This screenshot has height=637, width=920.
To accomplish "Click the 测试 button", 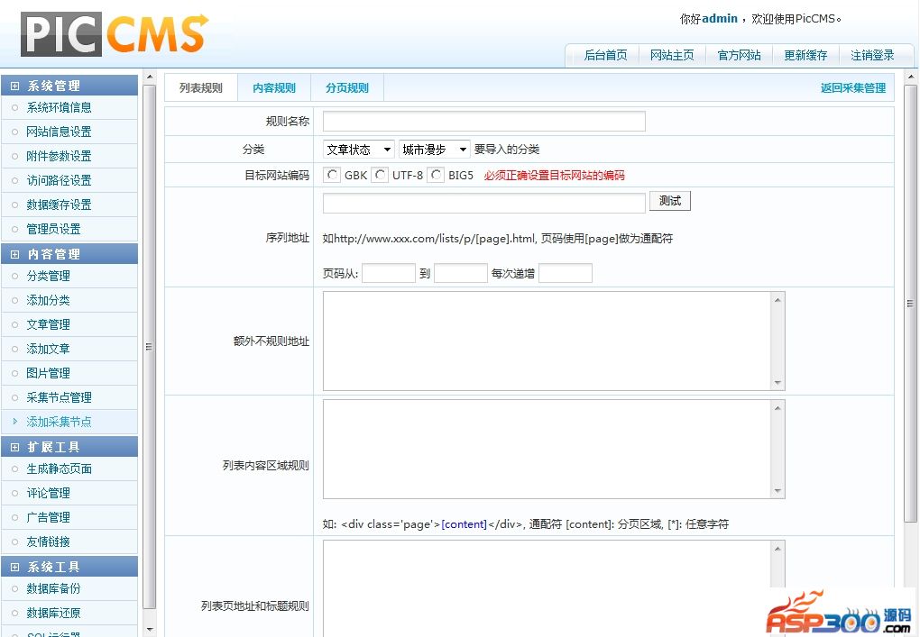I will (x=670, y=201).
